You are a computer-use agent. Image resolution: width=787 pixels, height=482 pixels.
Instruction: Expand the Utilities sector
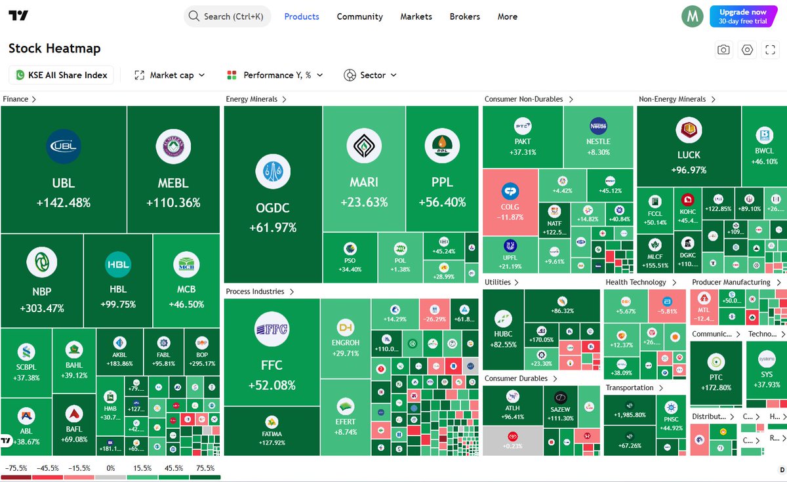coord(502,282)
